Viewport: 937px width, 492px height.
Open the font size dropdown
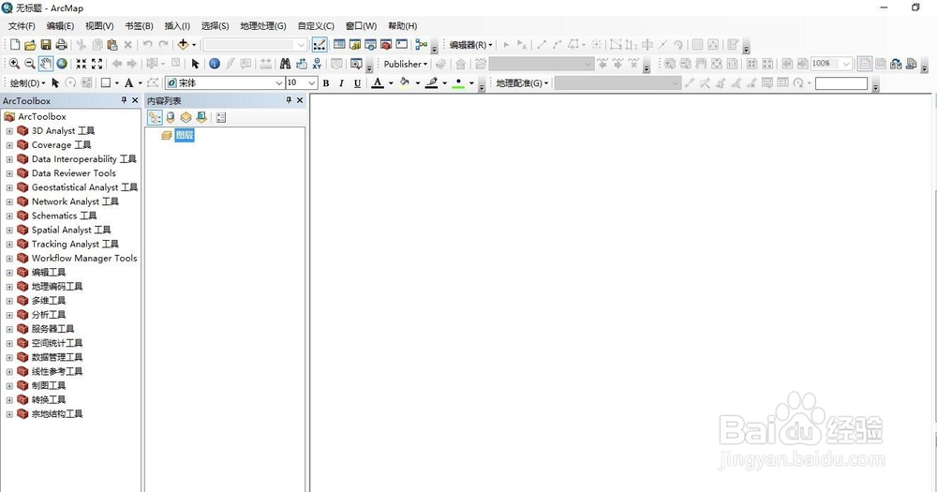pos(312,83)
